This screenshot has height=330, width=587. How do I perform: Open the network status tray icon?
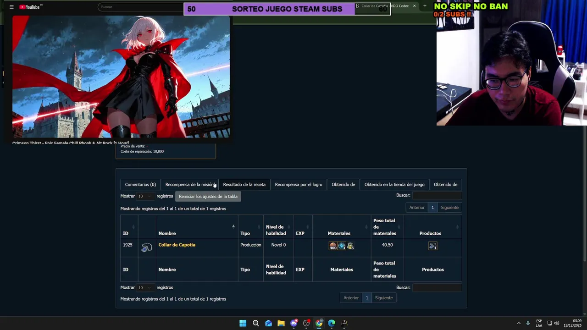point(550,323)
